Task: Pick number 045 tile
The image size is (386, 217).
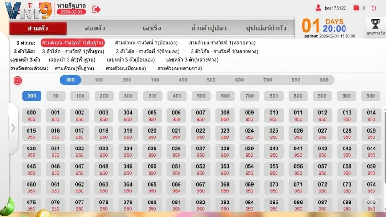Action: (x=31, y=170)
